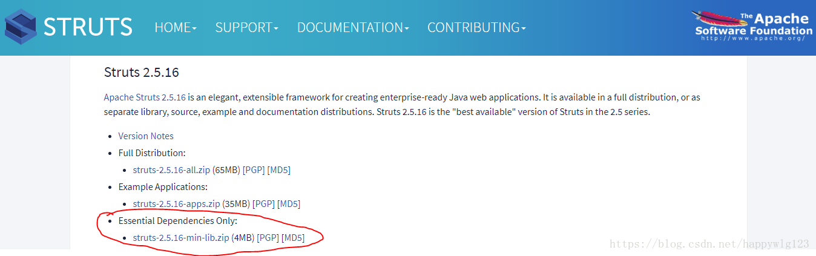Click the Struts 2.5.16 heading
The image size is (816, 256).
point(141,72)
